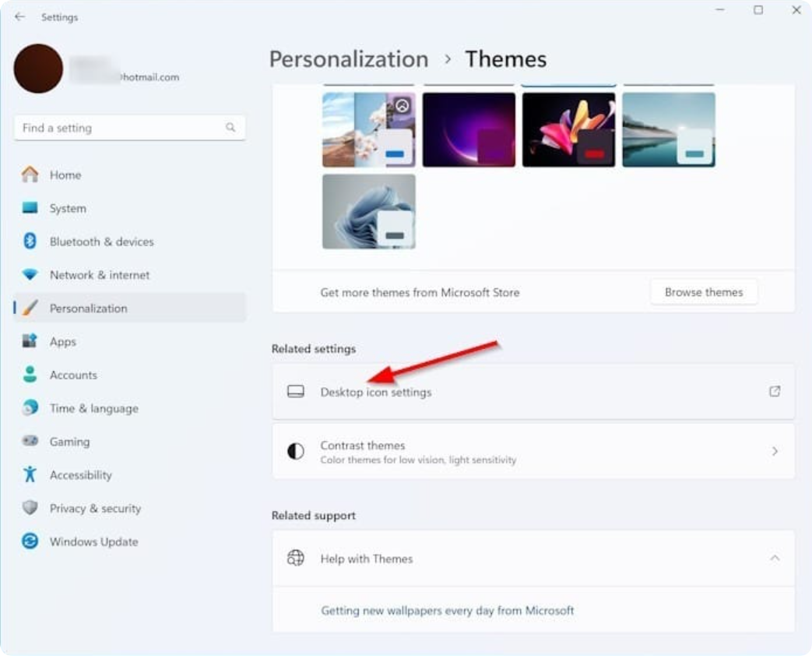The image size is (812, 656).
Task: Go to Network & internet page
Action: pyautogui.click(x=99, y=275)
